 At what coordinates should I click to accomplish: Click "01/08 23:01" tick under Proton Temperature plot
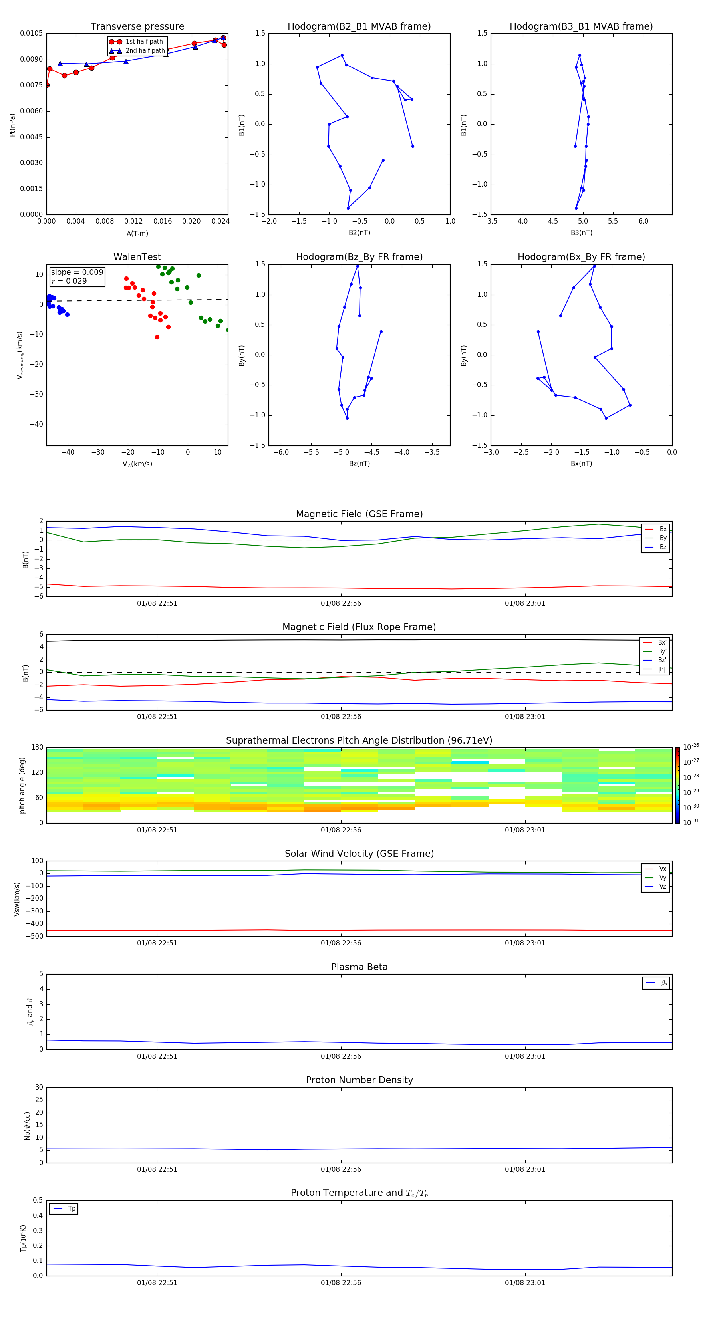[525, 1283]
